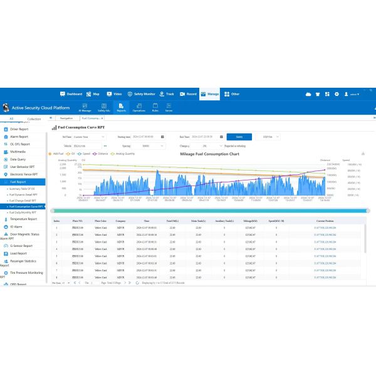Viewport: 376px width, 376px height.
Task: Click the Operations icon in the Manage toolbar
Action: pos(138,107)
